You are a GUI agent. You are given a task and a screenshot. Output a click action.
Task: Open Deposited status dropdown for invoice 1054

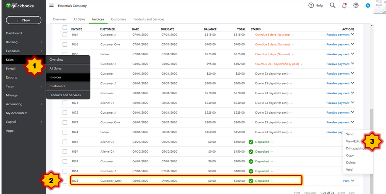pos(272,151)
